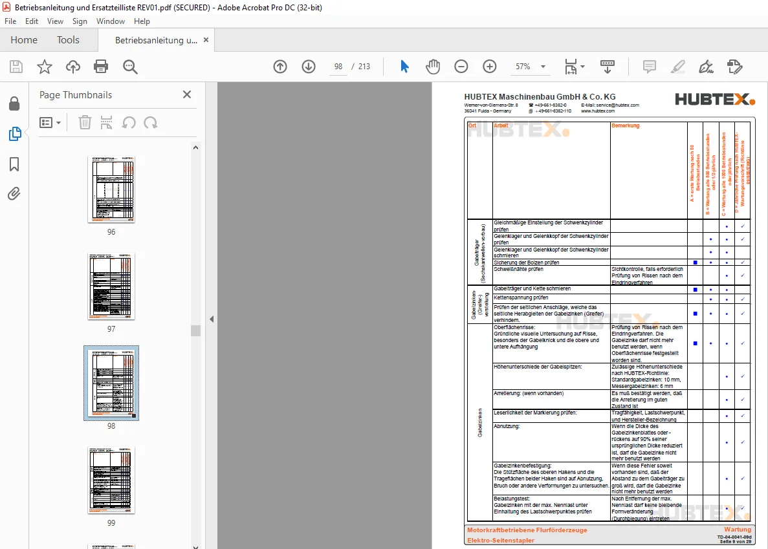Toggle scrolling mode keyboard icon
768x549 pixels.
pyautogui.click(x=608, y=67)
